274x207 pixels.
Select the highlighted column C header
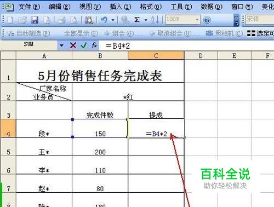click(x=156, y=56)
